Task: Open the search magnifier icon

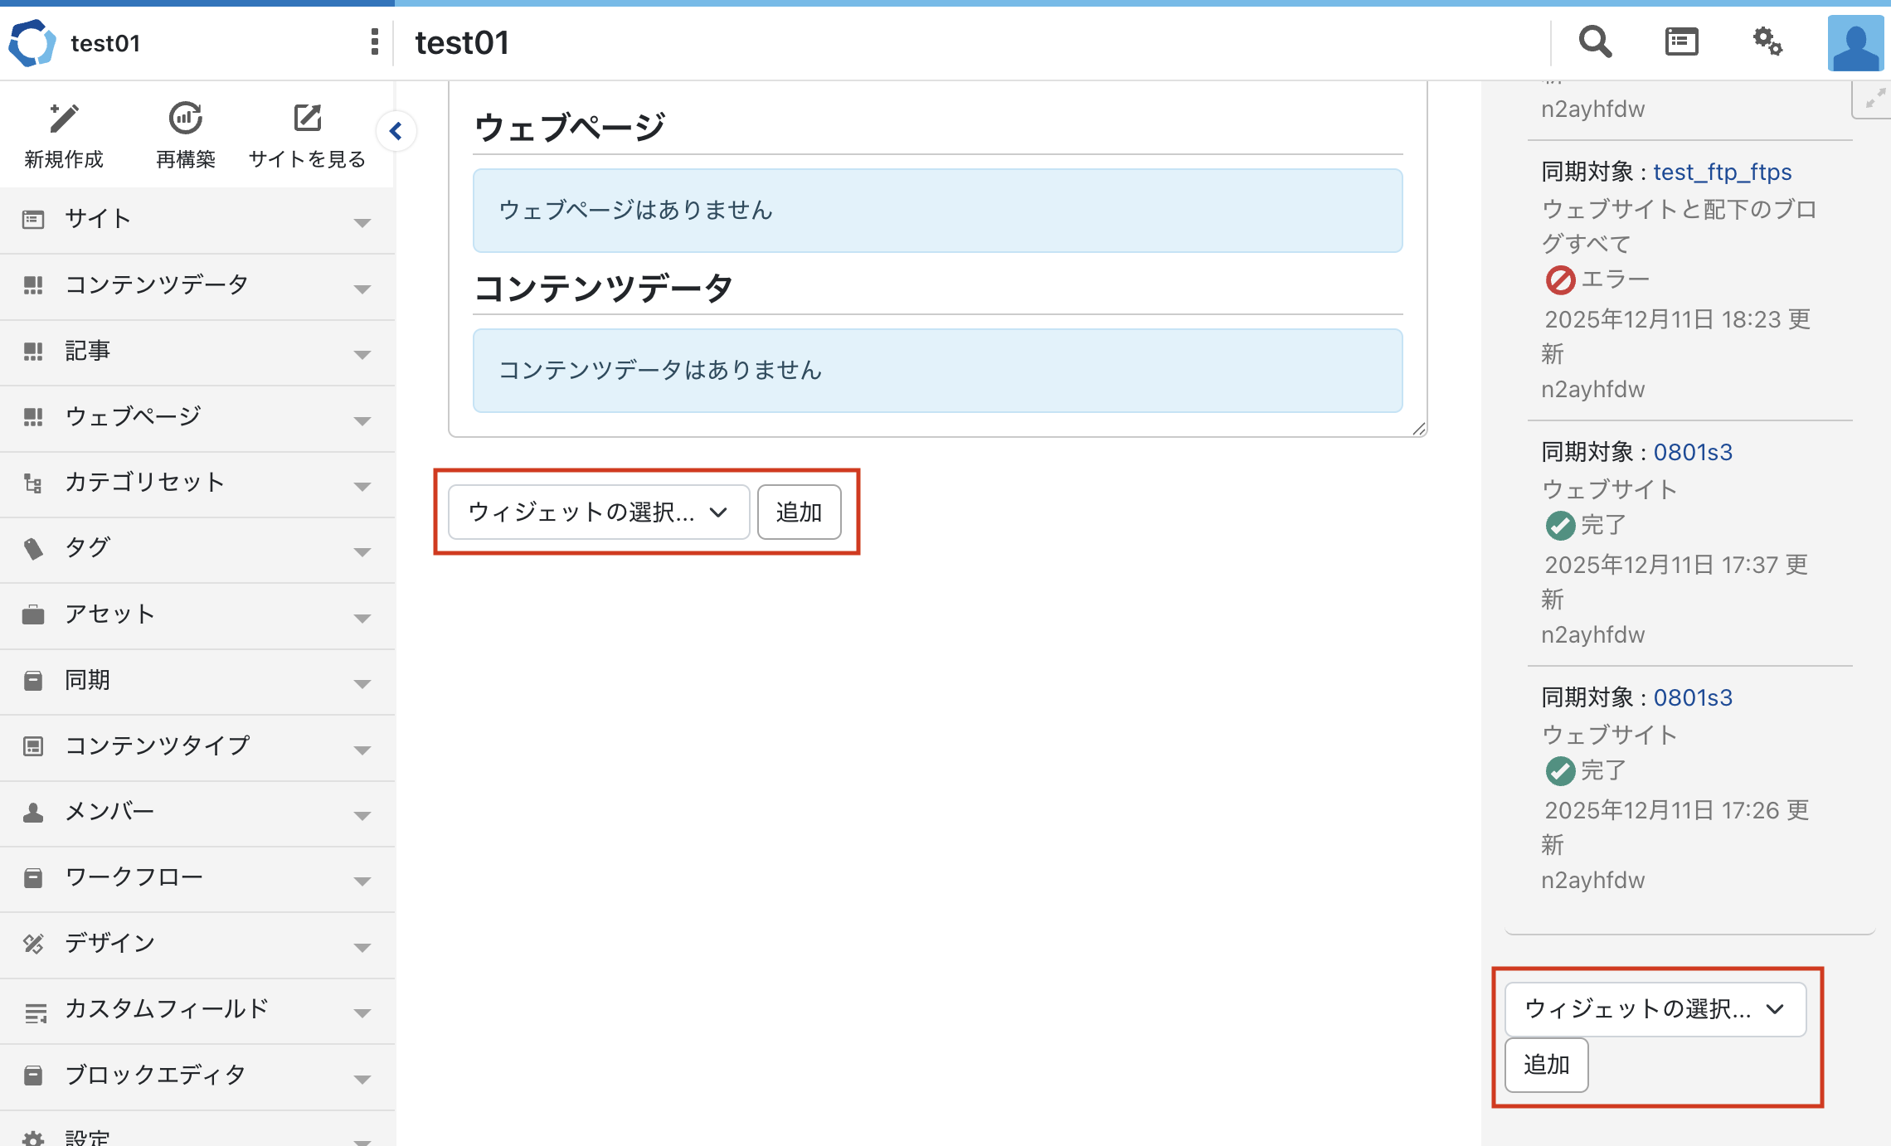Action: pyautogui.click(x=1594, y=41)
